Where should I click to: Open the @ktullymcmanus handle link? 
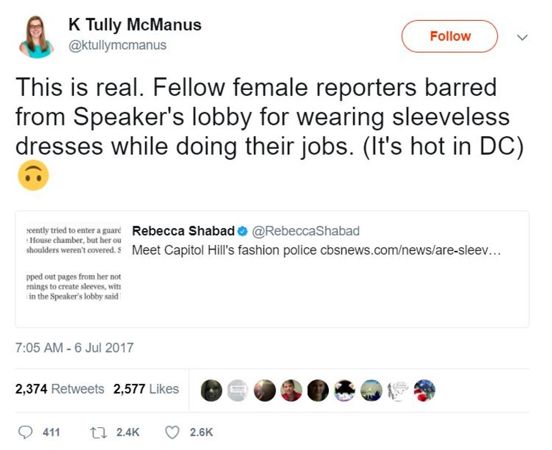point(117,46)
